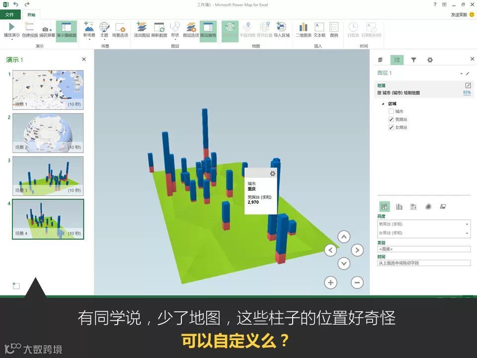Image resolution: width=477 pixels, height=358 pixels.
Task: Click 查找位置 find location icon
Action: tap(264, 27)
